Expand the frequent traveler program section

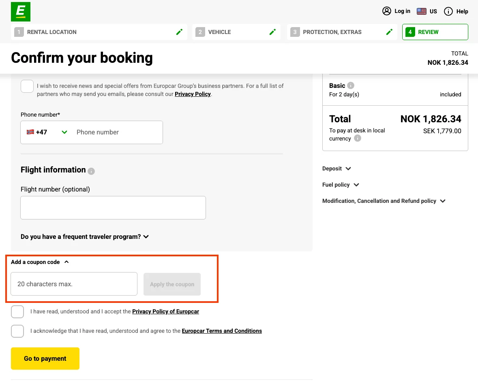point(84,236)
